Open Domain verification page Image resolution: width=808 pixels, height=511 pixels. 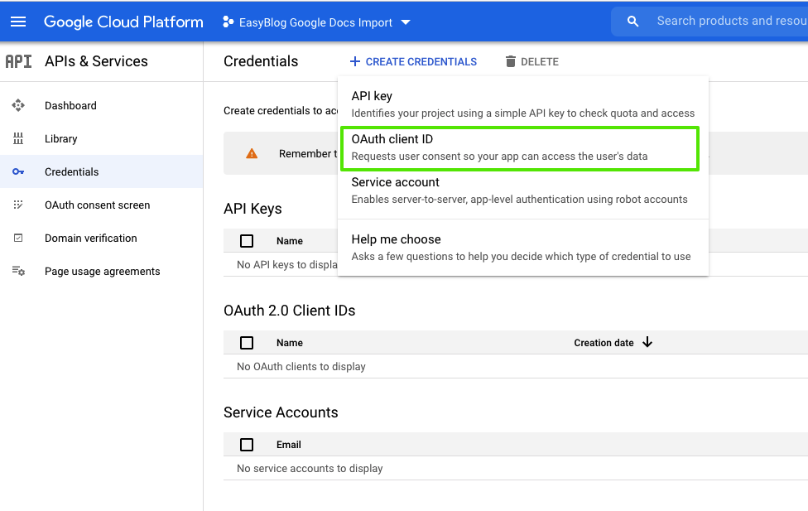click(102, 238)
